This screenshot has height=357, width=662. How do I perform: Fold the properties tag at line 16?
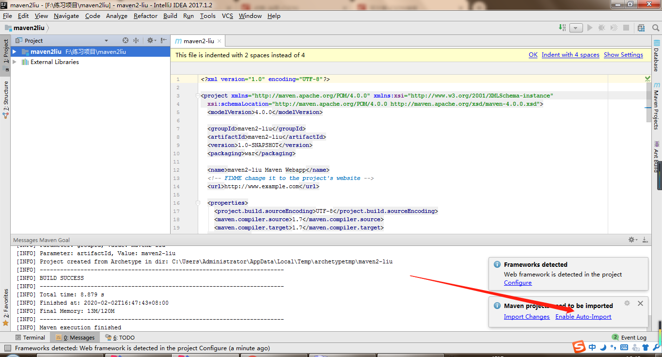coord(198,203)
